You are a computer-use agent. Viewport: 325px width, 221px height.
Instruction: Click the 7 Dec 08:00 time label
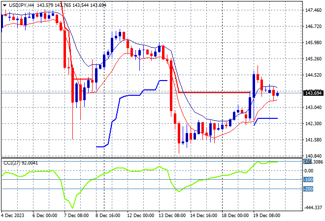(x=76, y=216)
